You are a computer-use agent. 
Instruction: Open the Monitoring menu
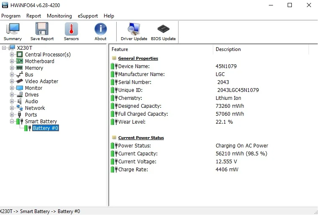coord(59,16)
